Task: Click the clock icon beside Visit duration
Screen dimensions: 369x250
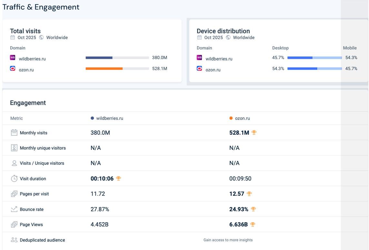Action: (x=14, y=178)
